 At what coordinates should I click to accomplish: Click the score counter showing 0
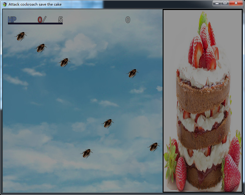click(x=128, y=20)
